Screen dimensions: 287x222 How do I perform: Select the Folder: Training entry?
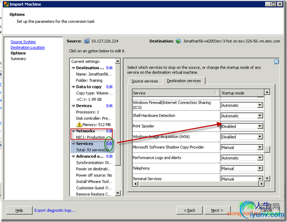point(89,80)
